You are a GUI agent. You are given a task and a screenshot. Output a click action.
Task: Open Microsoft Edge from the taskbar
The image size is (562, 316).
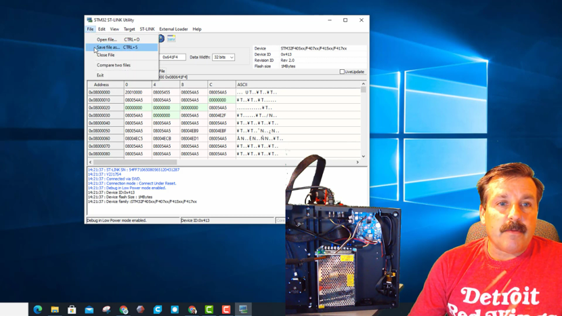(38, 309)
